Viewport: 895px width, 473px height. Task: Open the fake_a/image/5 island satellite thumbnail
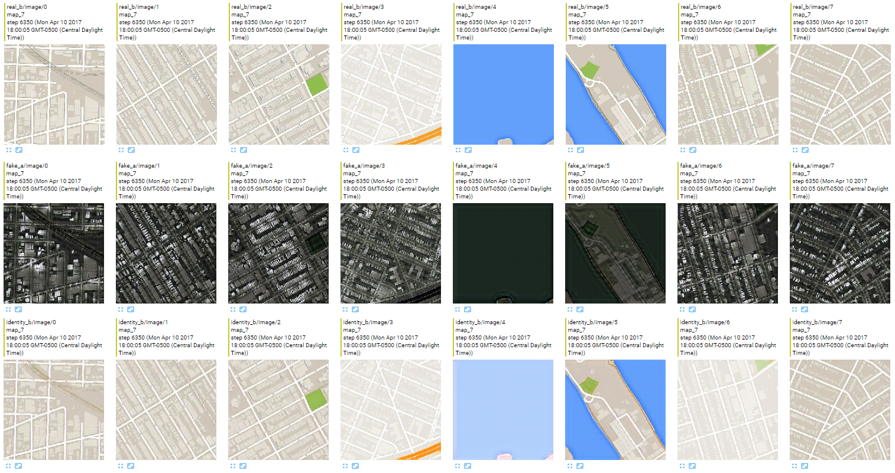click(x=615, y=254)
